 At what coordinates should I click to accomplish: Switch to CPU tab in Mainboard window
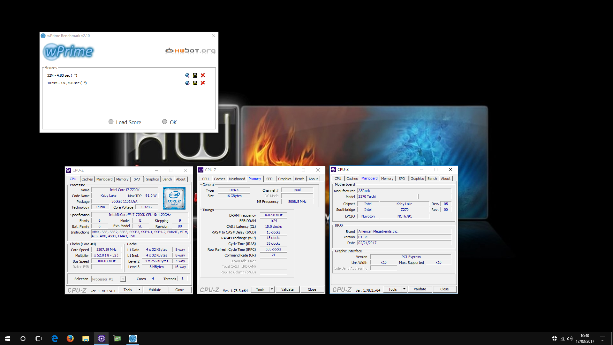(x=338, y=179)
